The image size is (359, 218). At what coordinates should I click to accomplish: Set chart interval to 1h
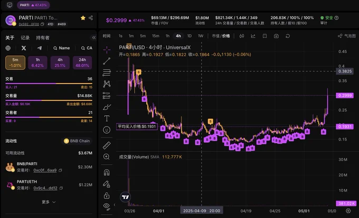tap(167, 36)
